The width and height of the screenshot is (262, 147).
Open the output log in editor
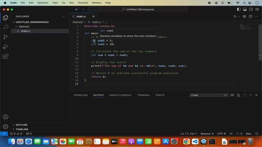(x=245, y=95)
